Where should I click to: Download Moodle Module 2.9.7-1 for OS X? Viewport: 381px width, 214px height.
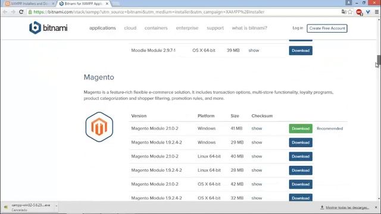point(301,51)
